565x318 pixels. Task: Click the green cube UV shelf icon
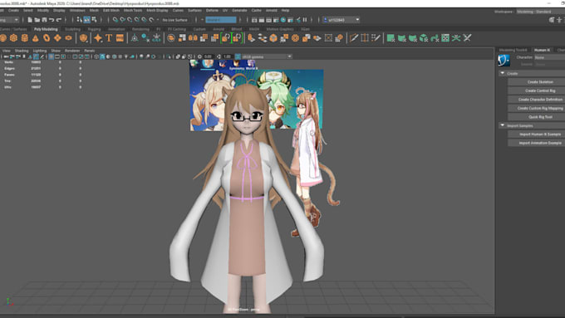click(424, 38)
